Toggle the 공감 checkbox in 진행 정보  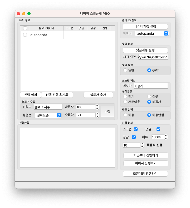point(134,137)
